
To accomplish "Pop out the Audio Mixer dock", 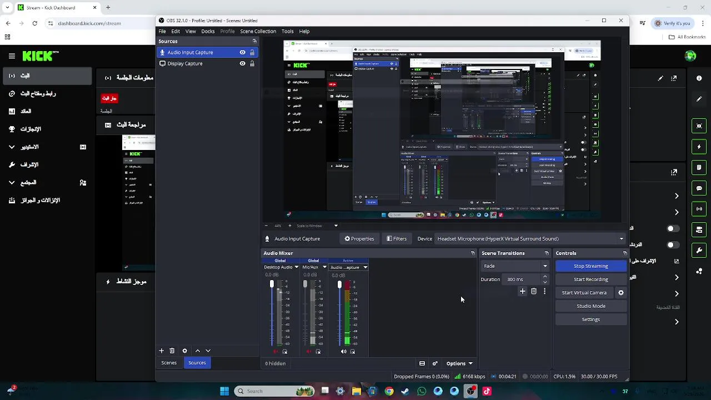I will click(x=473, y=253).
